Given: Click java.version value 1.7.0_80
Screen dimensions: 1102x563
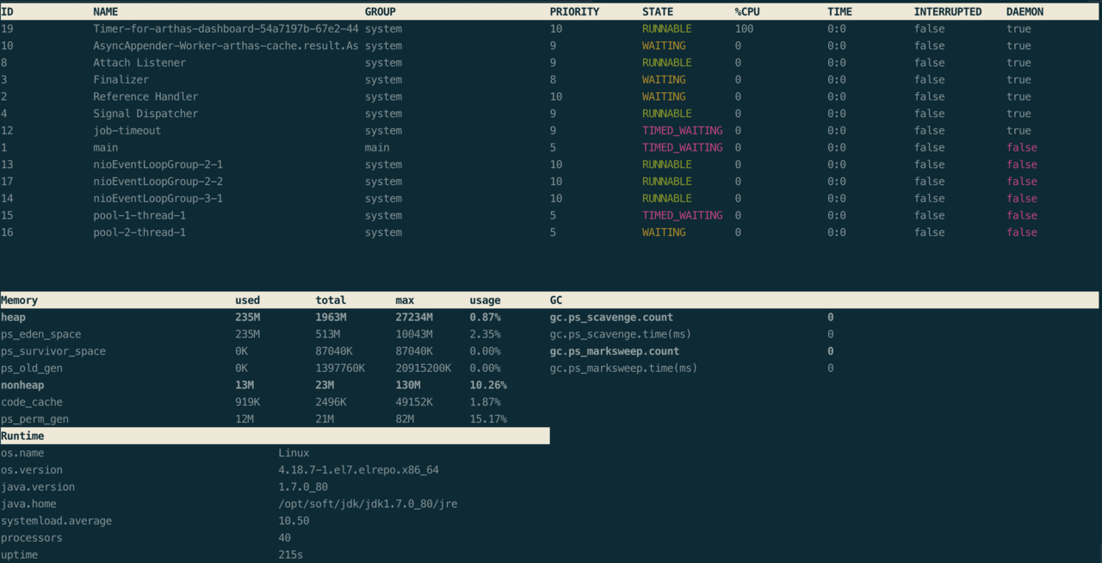Looking at the screenshot, I should point(303,487).
